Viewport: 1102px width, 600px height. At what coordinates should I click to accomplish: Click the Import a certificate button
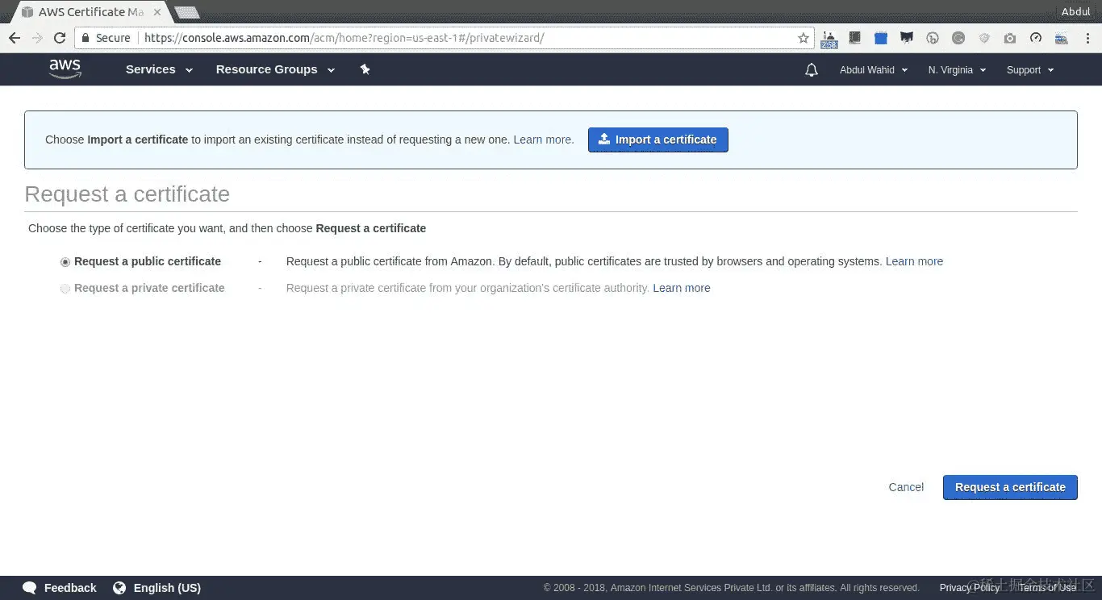[x=658, y=140]
